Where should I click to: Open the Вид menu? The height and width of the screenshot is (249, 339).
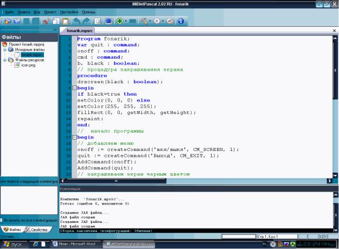pos(37,12)
